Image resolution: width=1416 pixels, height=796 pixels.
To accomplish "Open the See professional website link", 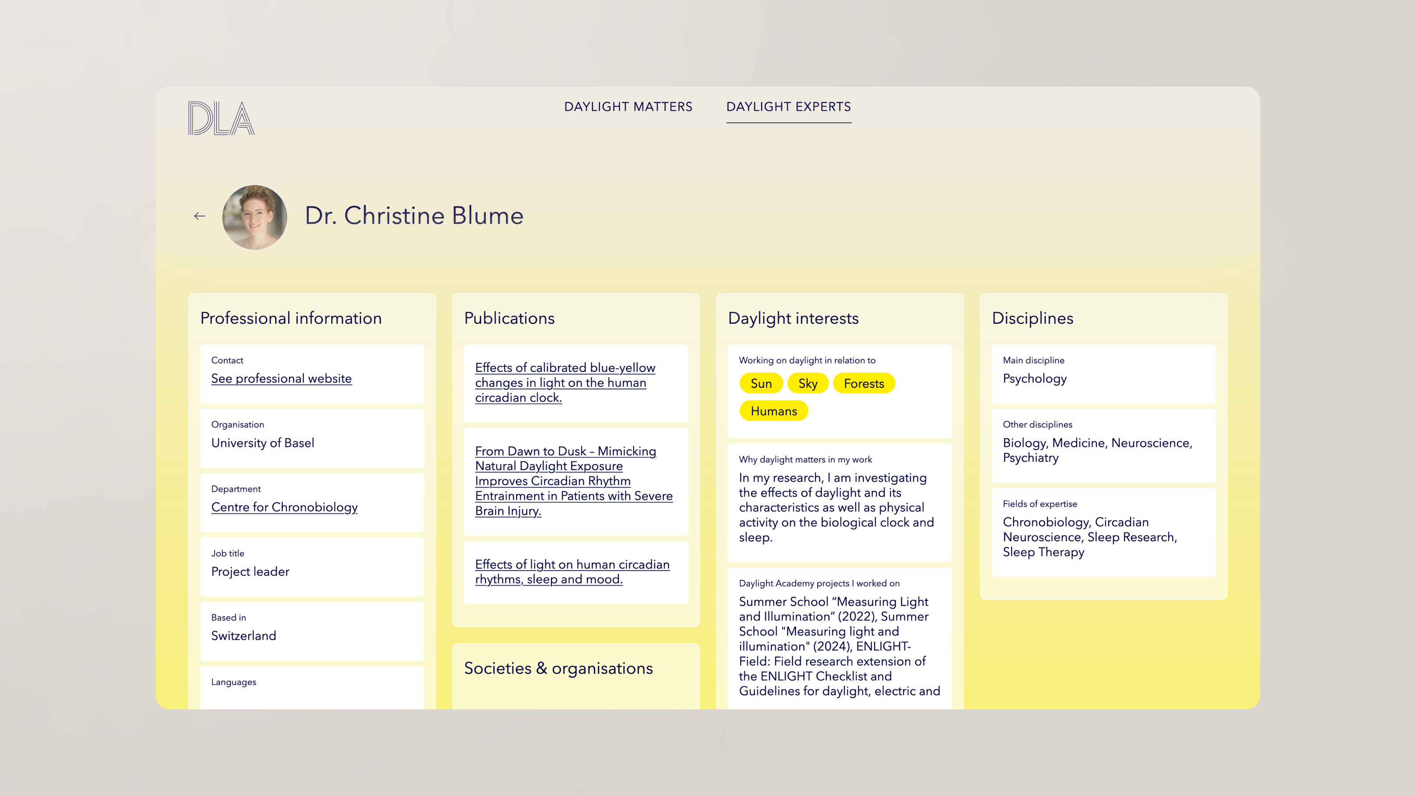I will pyautogui.click(x=281, y=379).
